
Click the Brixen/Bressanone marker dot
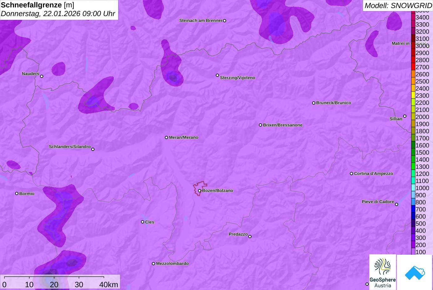click(x=260, y=125)
